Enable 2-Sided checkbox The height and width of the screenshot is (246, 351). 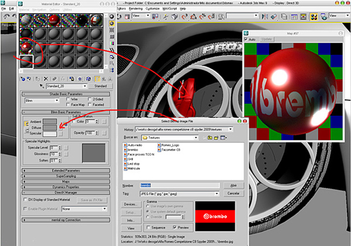tap(90, 99)
